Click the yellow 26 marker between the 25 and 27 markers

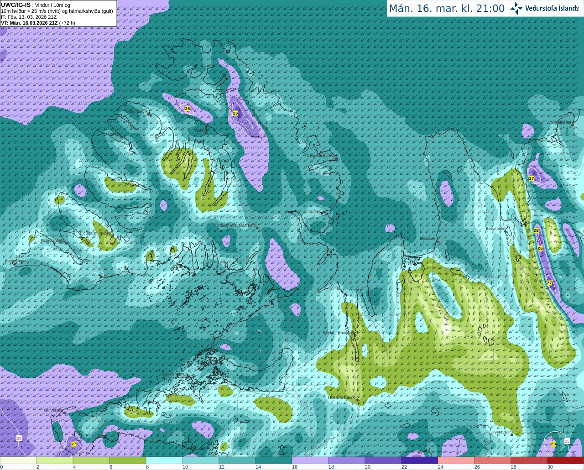pyautogui.click(x=540, y=248)
